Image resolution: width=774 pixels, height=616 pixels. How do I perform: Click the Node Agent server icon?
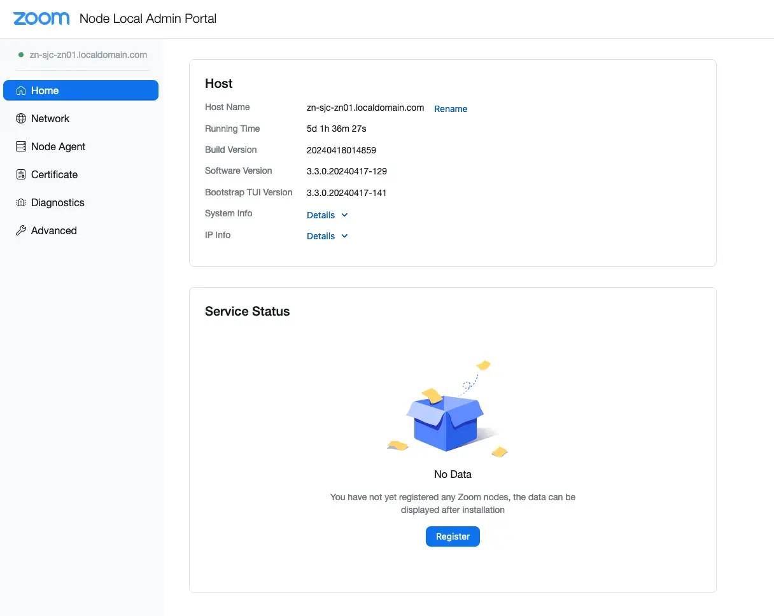pos(21,146)
